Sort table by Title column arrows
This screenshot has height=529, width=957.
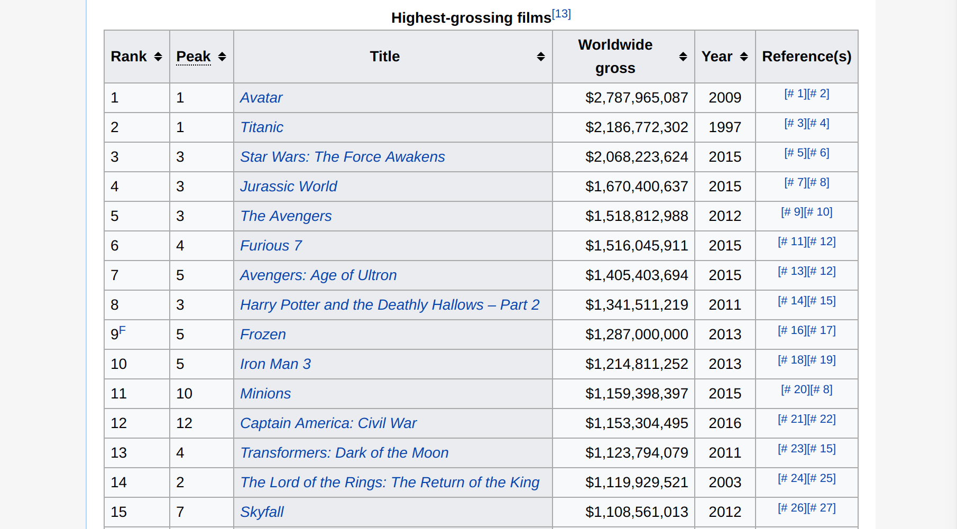point(540,57)
